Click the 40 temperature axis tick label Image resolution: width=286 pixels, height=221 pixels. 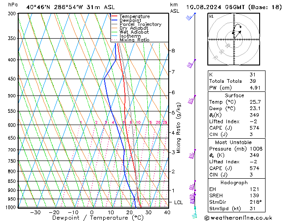[x=167, y=212]
